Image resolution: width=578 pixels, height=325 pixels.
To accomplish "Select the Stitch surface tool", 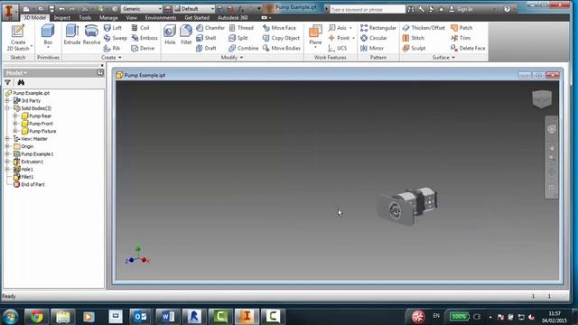I will tap(414, 38).
